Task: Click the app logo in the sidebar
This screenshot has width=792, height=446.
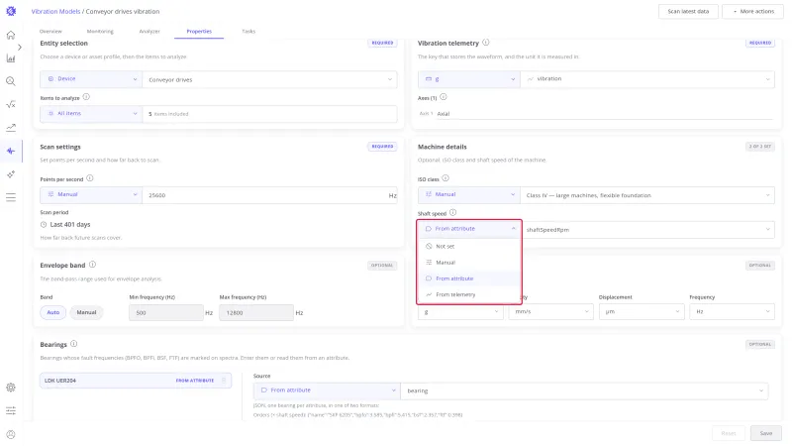Action: click(11, 11)
